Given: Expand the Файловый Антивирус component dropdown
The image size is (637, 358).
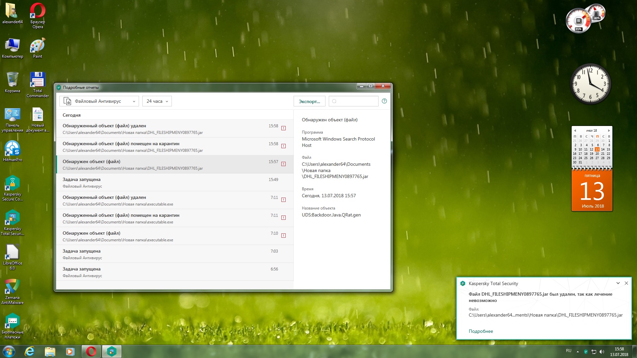Looking at the screenshot, I should [x=99, y=101].
